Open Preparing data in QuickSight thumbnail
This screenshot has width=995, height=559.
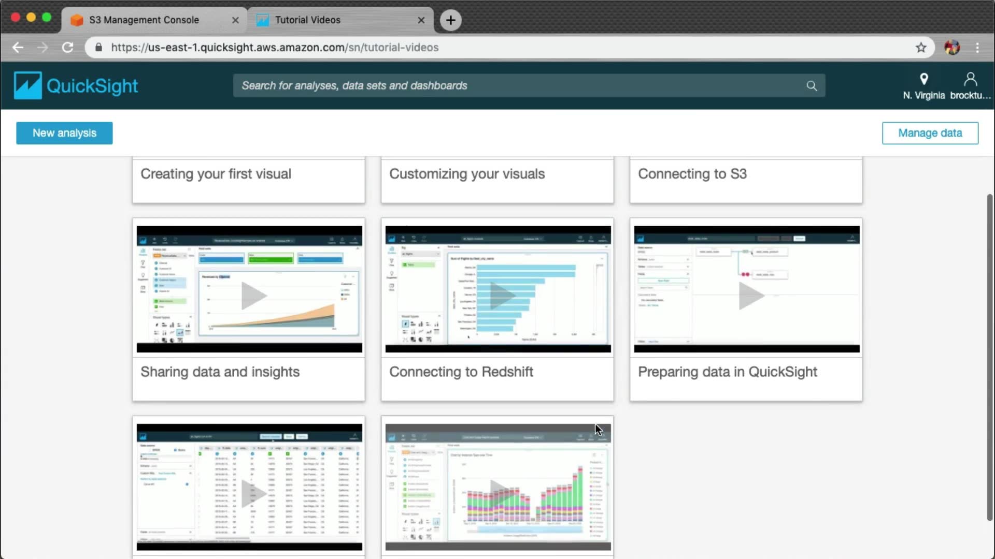tap(750, 296)
